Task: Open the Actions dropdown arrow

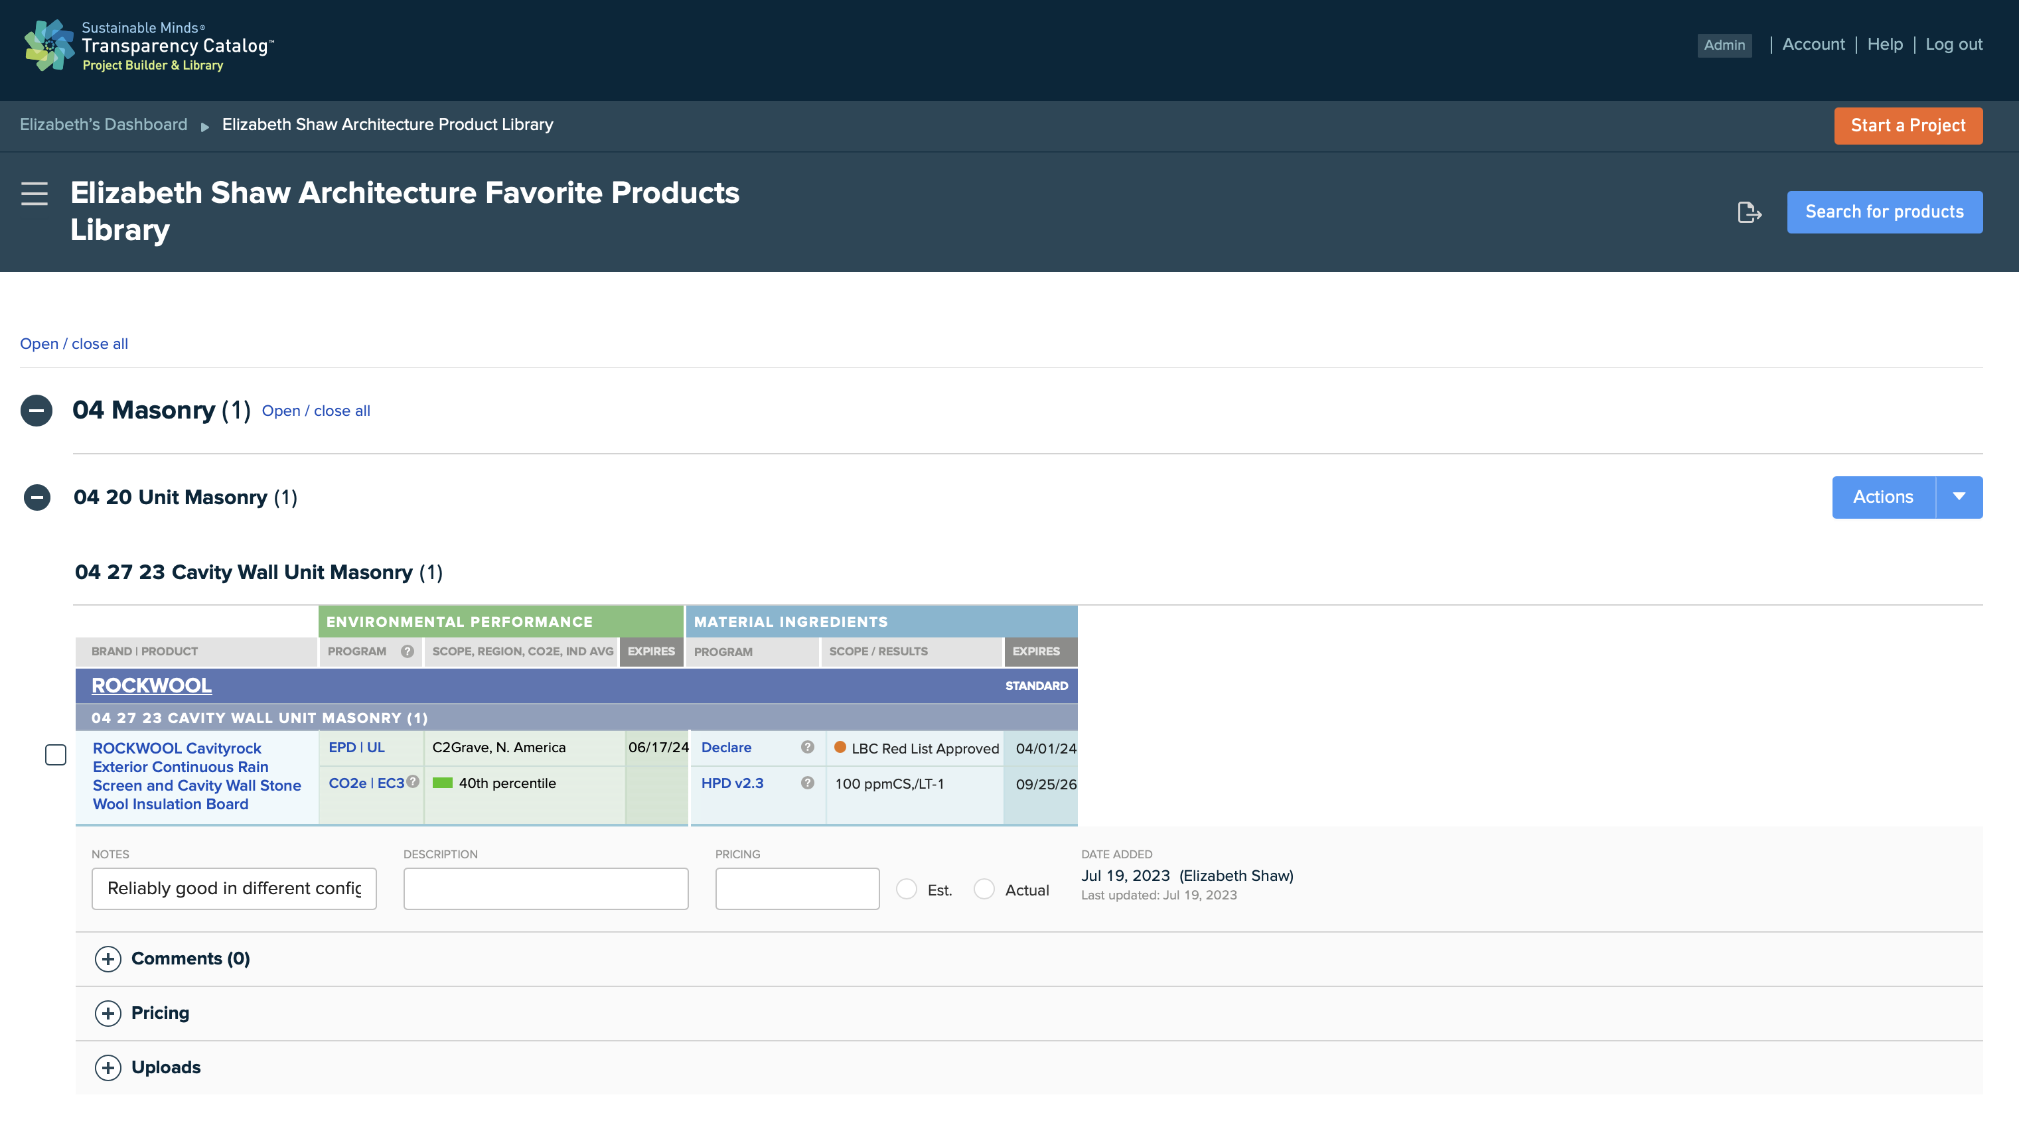Action: 1959,497
